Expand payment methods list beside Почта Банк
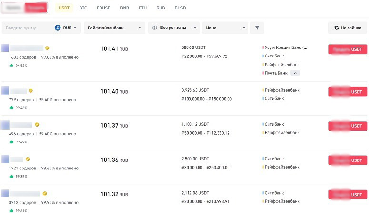369x216 pixels. pyautogui.click(x=296, y=73)
